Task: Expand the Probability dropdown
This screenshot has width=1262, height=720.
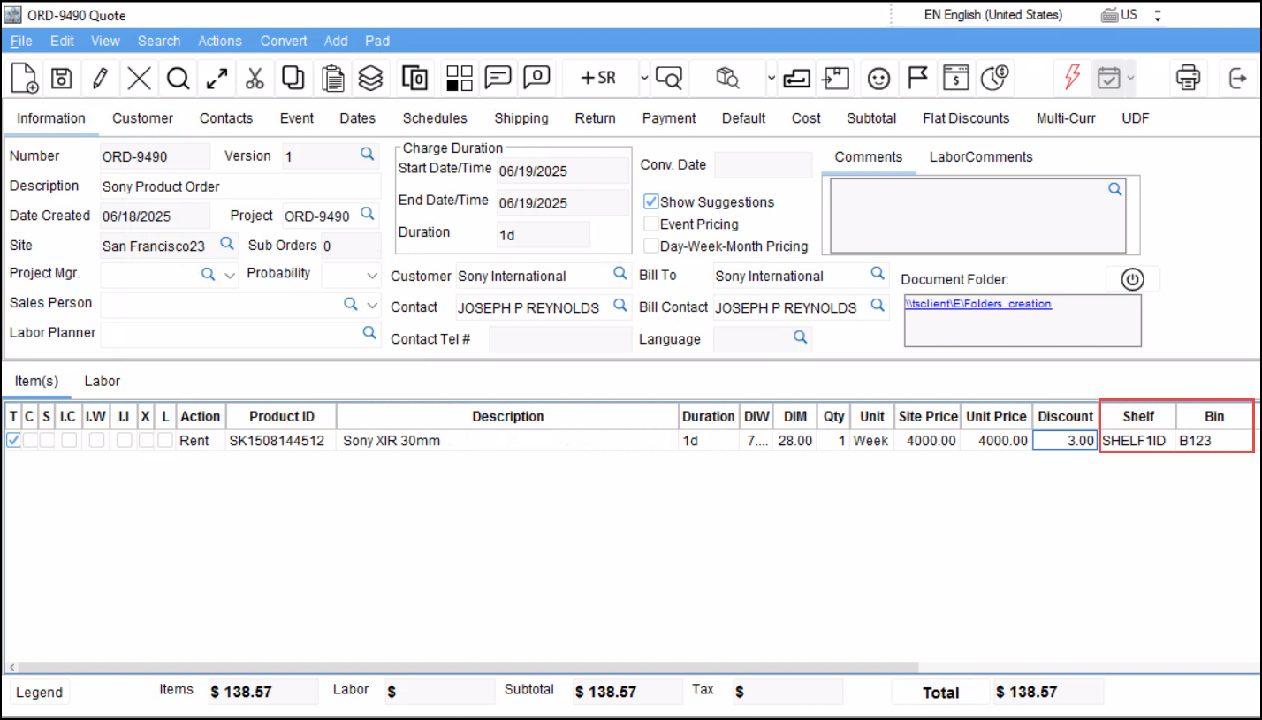Action: (372, 276)
